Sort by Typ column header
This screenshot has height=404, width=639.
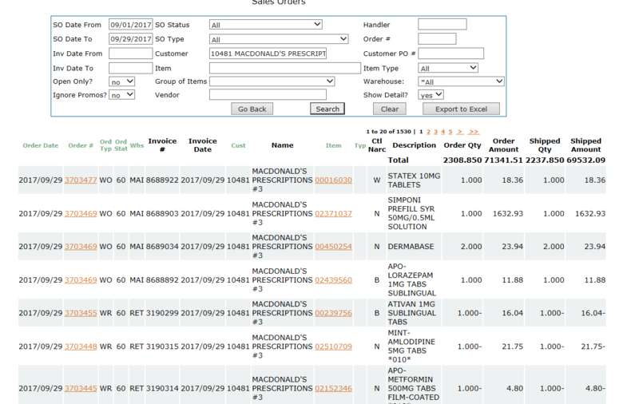point(360,145)
